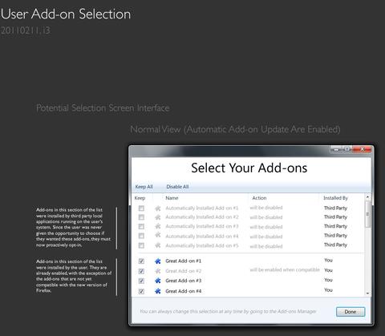Enable Keep checkbox for Automatically Installed Add-on #1

click(141, 208)
